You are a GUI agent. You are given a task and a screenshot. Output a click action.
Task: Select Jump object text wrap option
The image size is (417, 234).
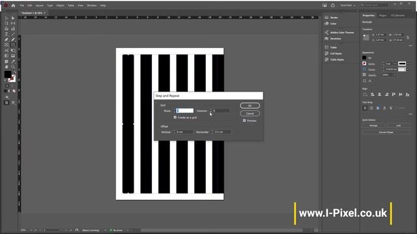(384, 108)
